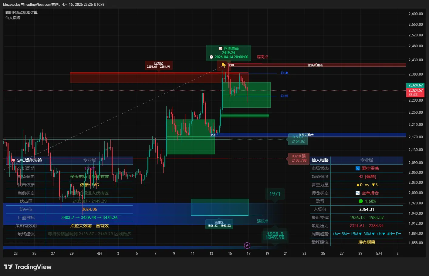
Task: Click the POI tag near 多头兴趣点
Action: [213, 135]
